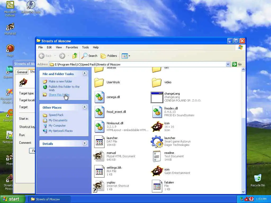Switch to General tab in properties window
Viewport: 271px width, 203px height.
point(22,72)
